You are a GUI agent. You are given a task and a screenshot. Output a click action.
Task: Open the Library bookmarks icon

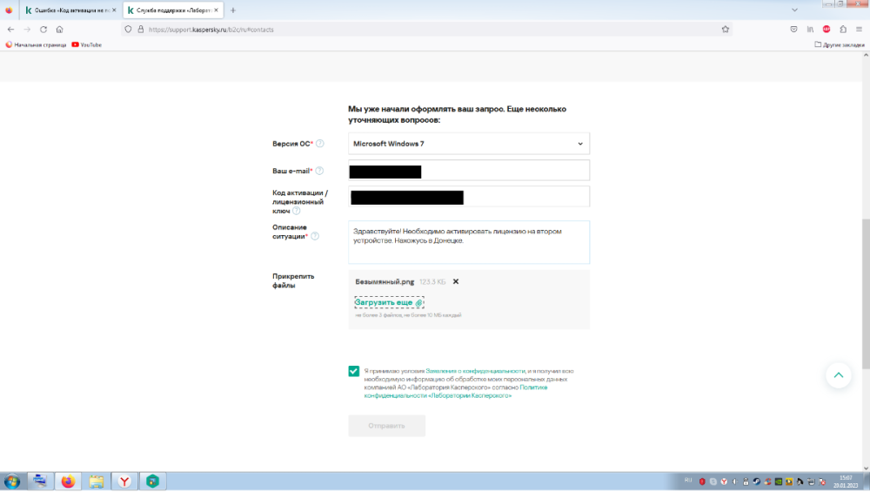coord(810,30)
